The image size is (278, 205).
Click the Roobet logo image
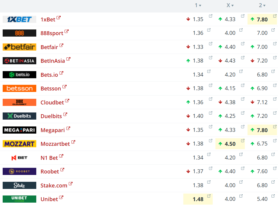19,171
